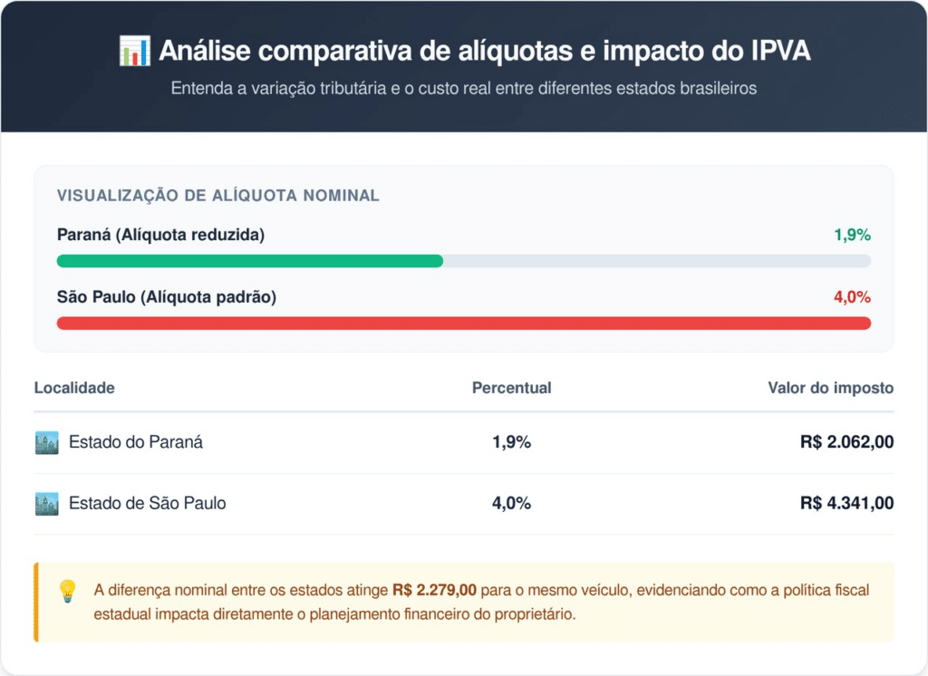
Task: Click the lightbulb icon in the yellow note
Action: click(x=67, y=592)
